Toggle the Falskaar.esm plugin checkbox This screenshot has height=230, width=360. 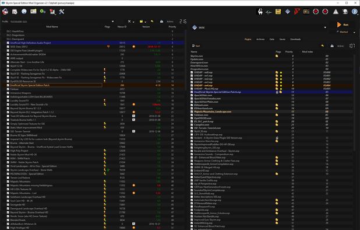192,115
